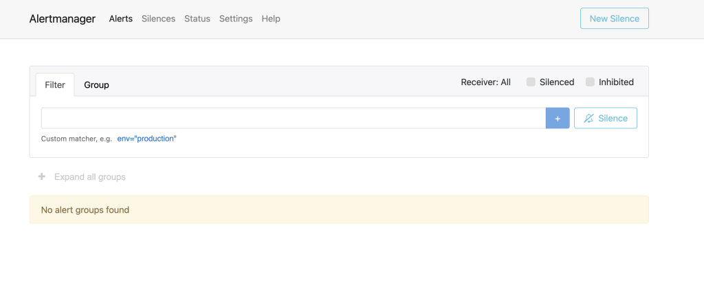
Task: Switch to the Group tab
Action: (96, 84)
